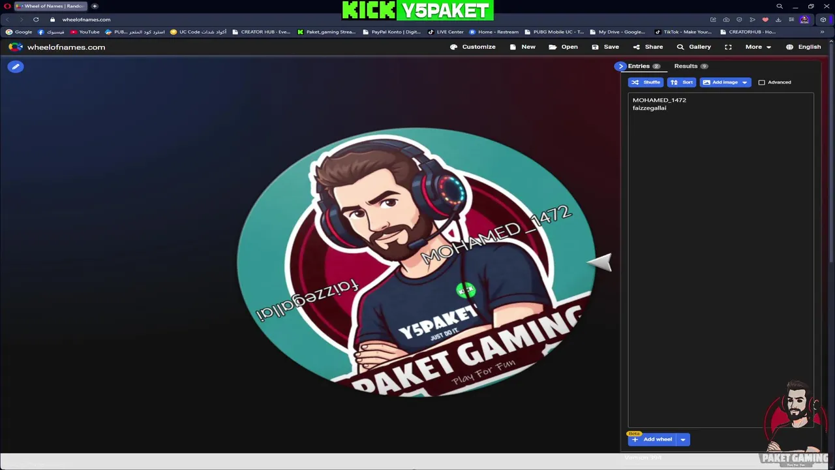Share this wheel
This screenshot has width=835, height=470.
click(x=648, y=47)
